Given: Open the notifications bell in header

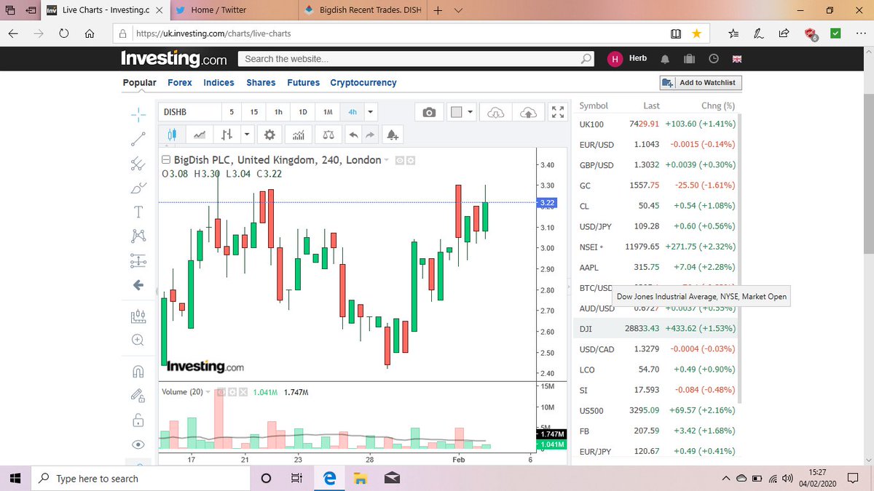Looking at the screenshot, I should coord(665,59).
